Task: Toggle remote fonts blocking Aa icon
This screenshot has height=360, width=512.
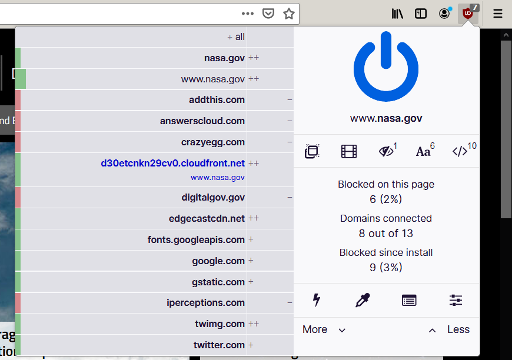Action: coord(423,151)
